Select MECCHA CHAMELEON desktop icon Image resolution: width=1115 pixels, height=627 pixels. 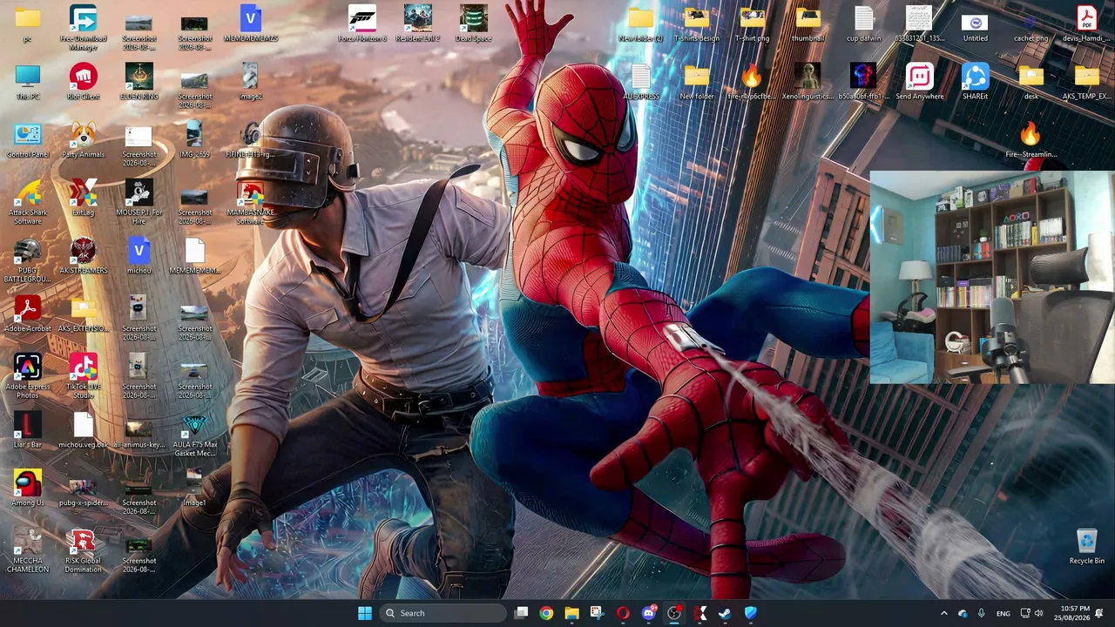click(27, 551)
